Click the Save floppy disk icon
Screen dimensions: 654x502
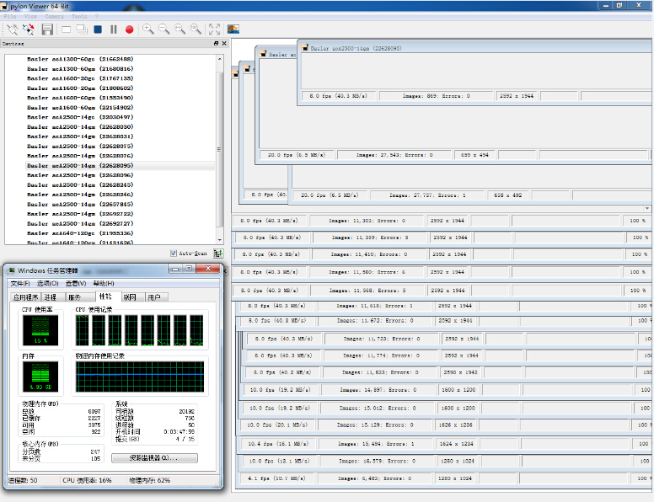tap(47, 29)
